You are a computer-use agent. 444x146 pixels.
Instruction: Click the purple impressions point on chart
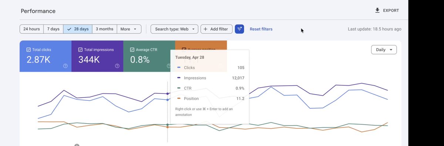168,94
